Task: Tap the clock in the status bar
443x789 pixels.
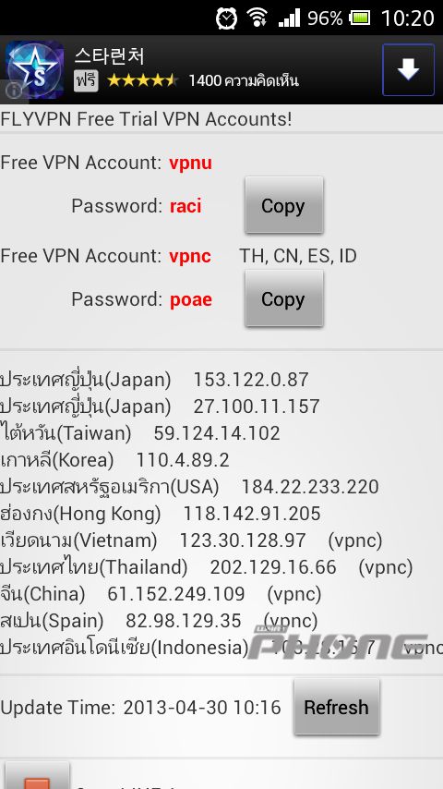Action: [x=407, y=19]
